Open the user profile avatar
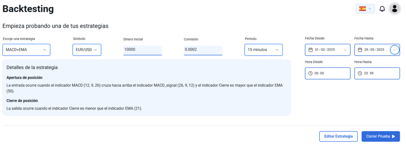This screenshot has width=406, height=147. click(x=395, y=9)
